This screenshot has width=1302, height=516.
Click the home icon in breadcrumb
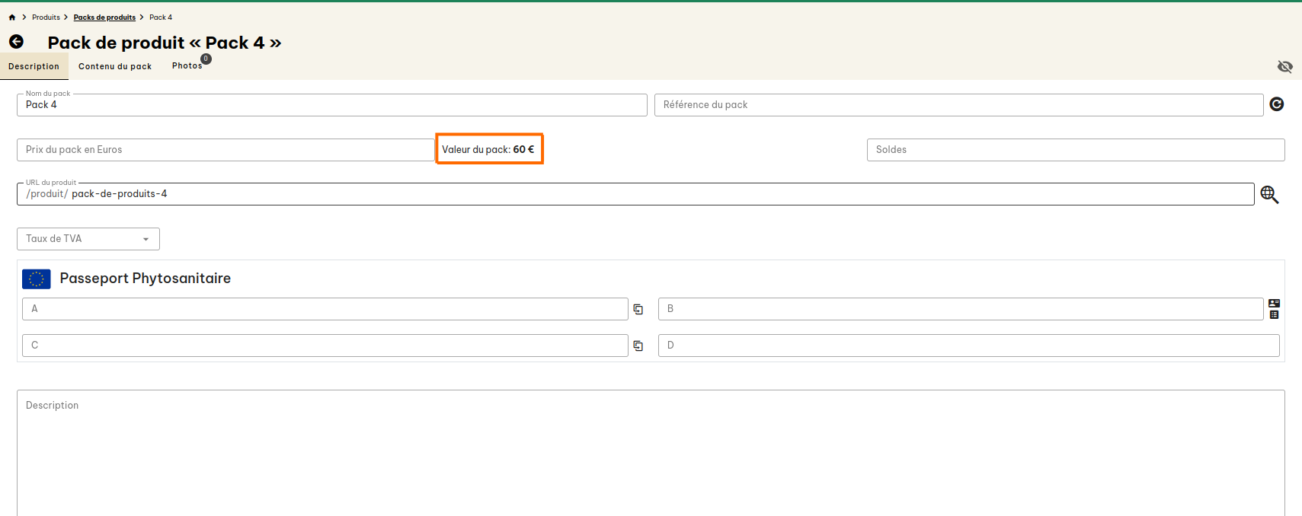pos(12,18)
